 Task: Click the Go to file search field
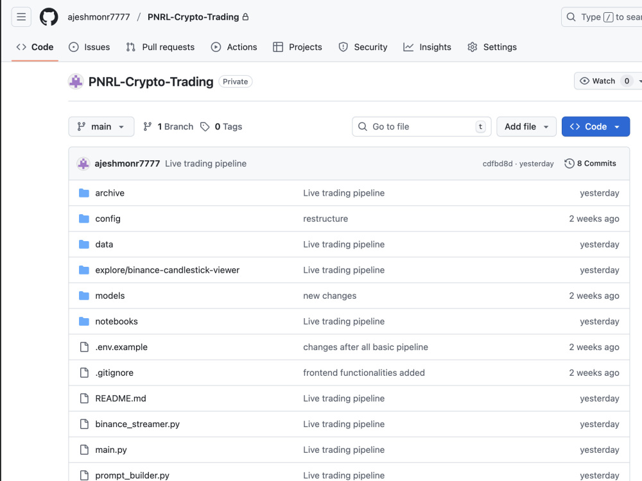[x=421, y=127]
